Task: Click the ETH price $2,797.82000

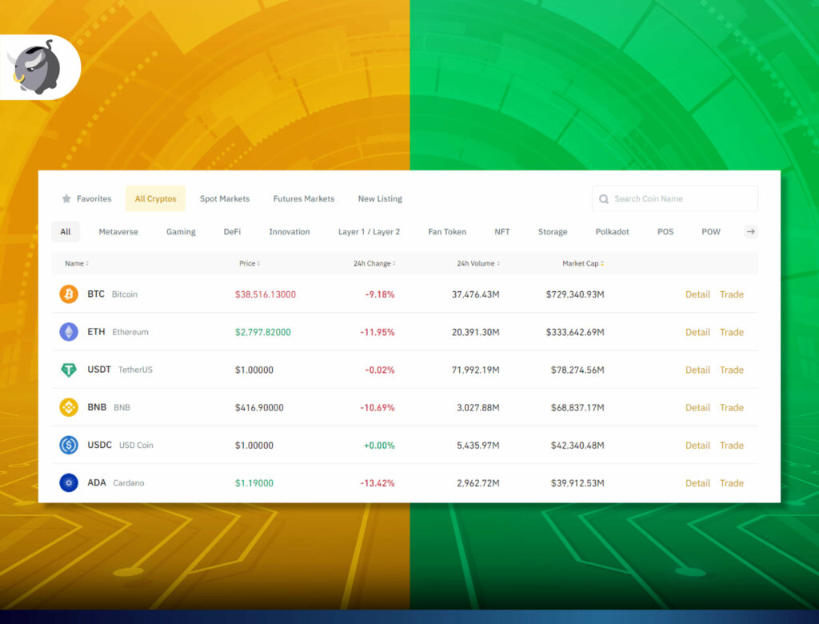Action: (x=262, y=332)
